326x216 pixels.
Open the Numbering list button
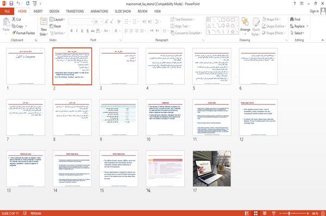[x=135, y=22]
